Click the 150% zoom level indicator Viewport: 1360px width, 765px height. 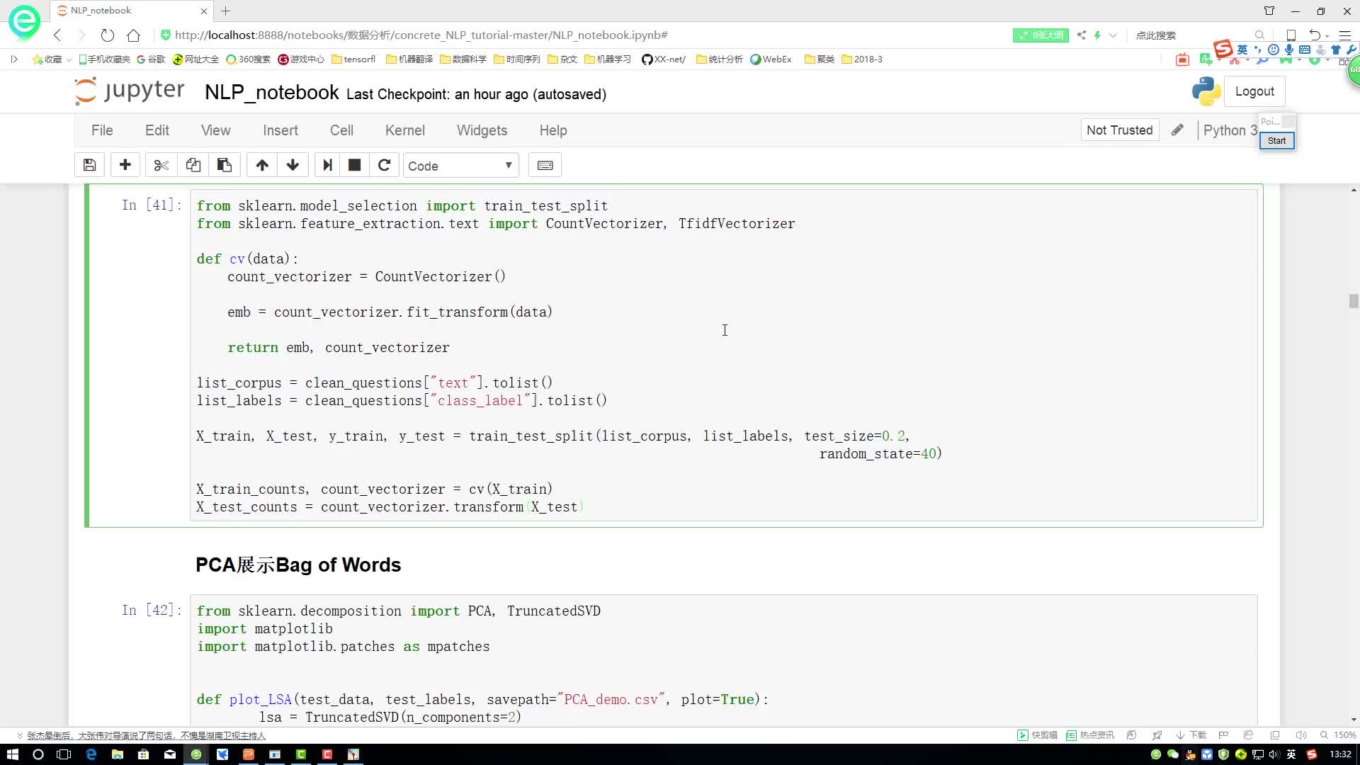(1338, 735)
